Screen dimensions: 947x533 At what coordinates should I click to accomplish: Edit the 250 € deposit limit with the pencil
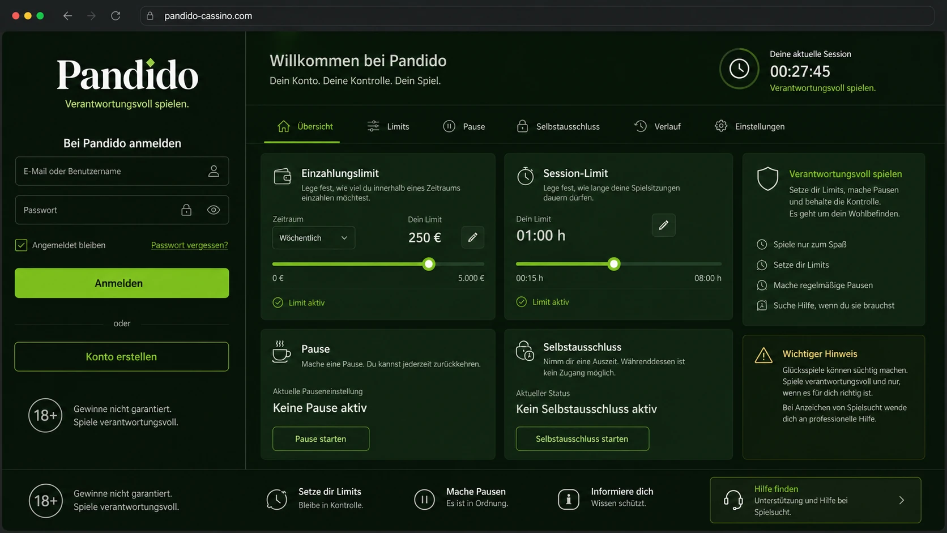point(473,237)
